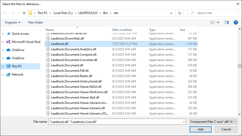Image resolution: width=242 pixels, height=136 pixels.
Task: Select Leadtools.DicomWeb.dll file
Action: [x=67, y=39]
